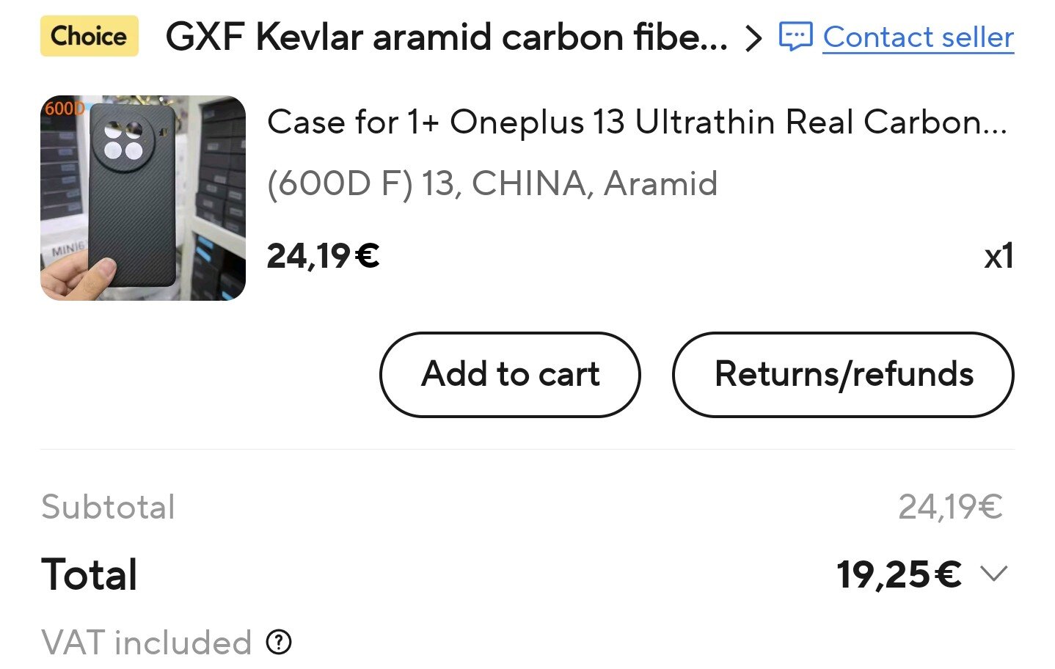Click the 24,19€ item price
Viewport: 1055px width, 669px height.
coord(323,256)
